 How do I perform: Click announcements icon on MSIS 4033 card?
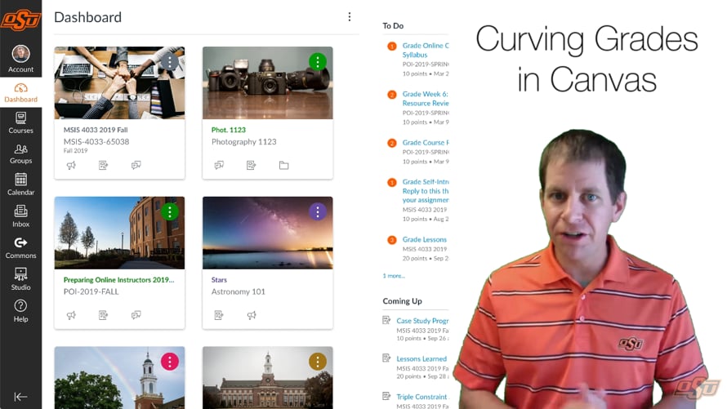pos(71,166)
